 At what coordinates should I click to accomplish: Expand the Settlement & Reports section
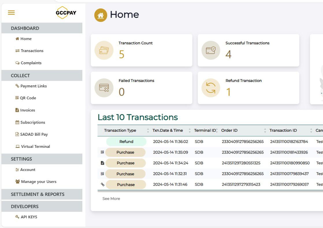click(x=38, y=194)
